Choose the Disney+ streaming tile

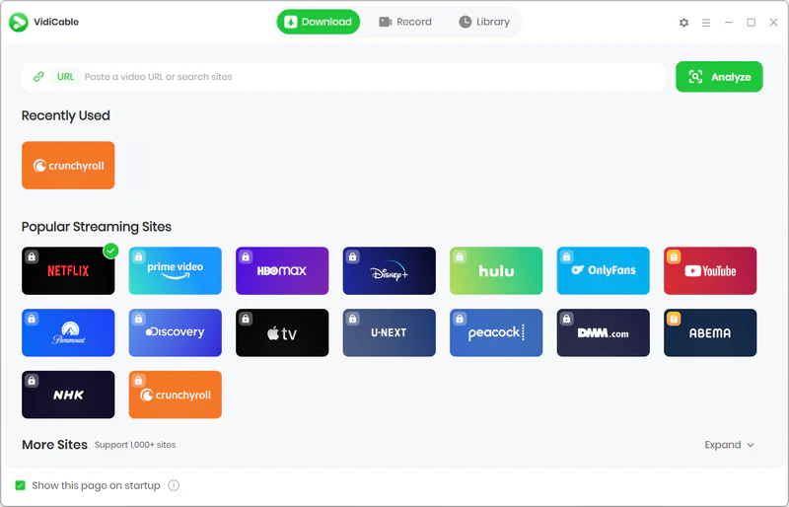point(389,270)
